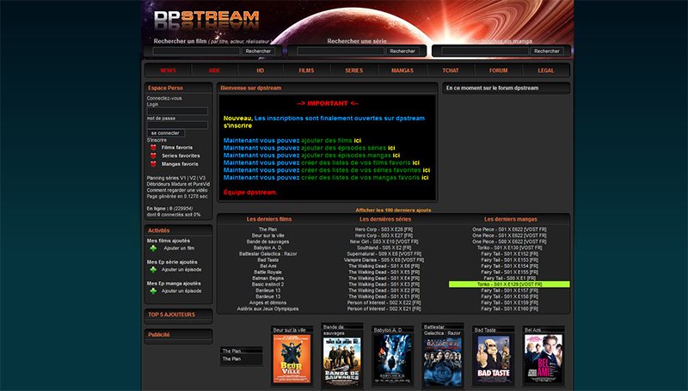Focus the Login username field
Viewport: 688px width, 391px height.
177,112
